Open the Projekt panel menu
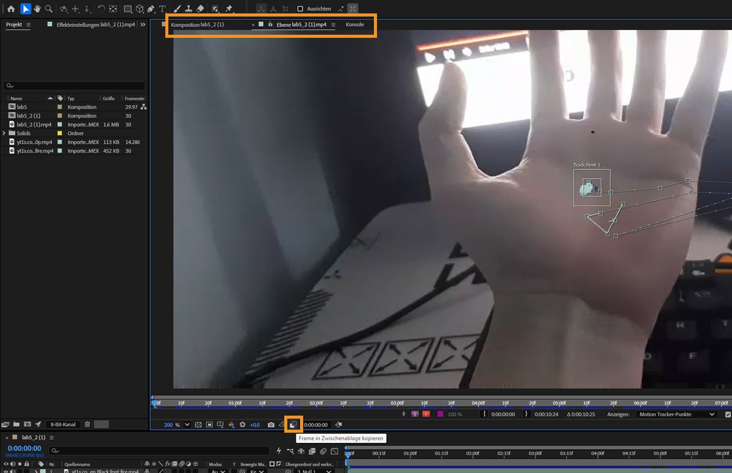 (29, 24)
